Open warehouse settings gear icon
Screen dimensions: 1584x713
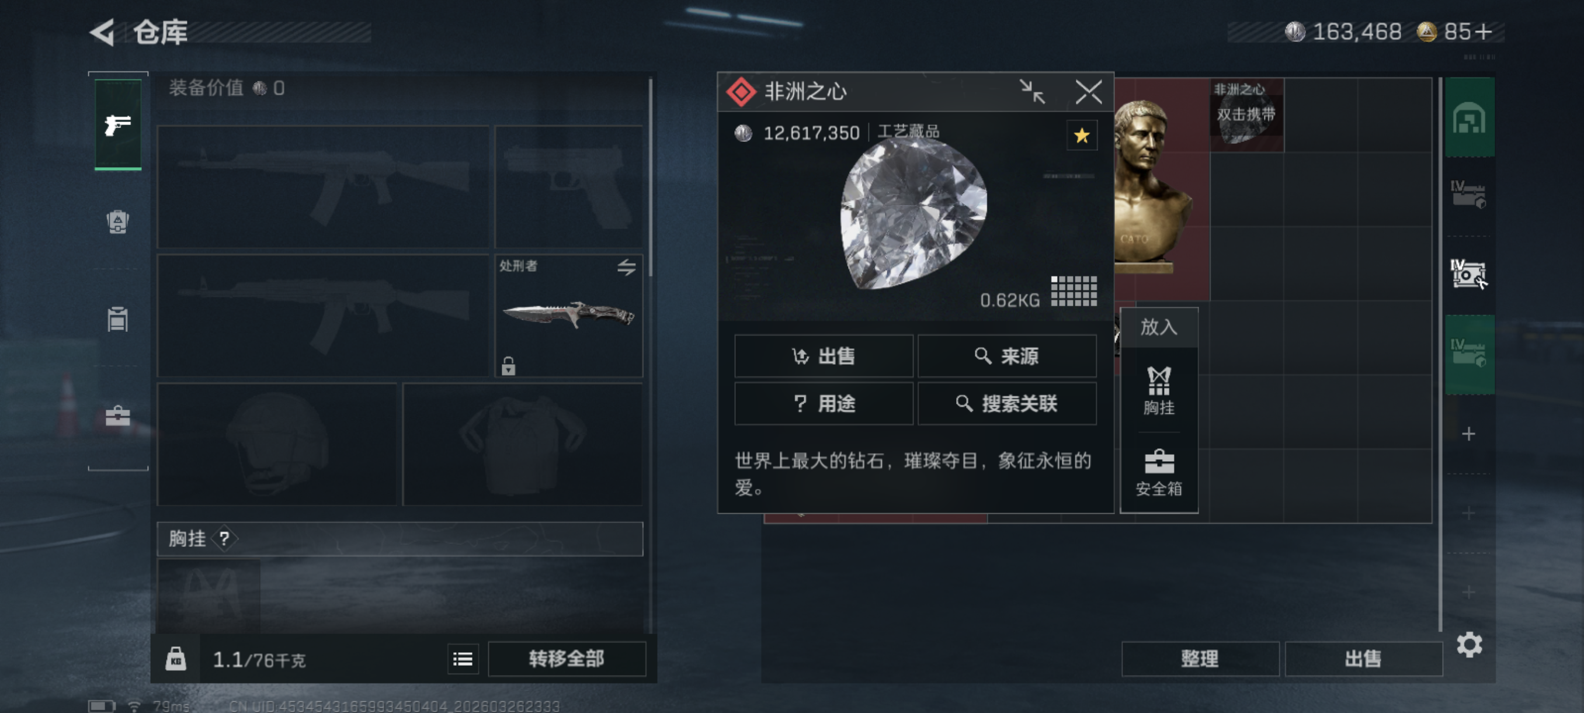coord(1468,644)
